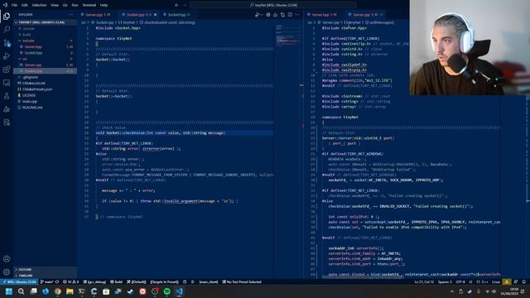Expand the TIMELINE section
The width and height of the screenshot is (530, 298).
click(x=45, y=276)
